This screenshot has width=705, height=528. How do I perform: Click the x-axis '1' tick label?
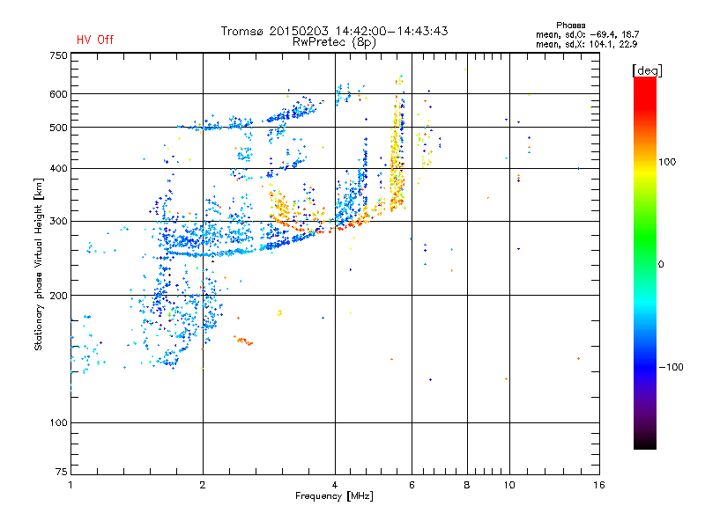(x=70, y=485)
